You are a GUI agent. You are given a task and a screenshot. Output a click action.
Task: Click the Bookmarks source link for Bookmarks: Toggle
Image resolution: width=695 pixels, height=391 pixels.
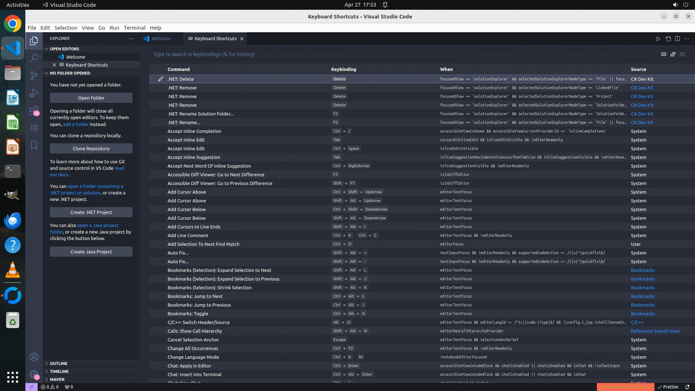tap(643, 314)
